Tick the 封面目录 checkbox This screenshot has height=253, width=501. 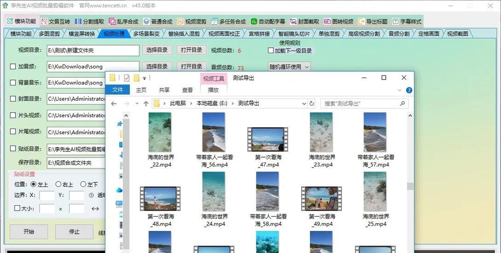tap(13, 99)
